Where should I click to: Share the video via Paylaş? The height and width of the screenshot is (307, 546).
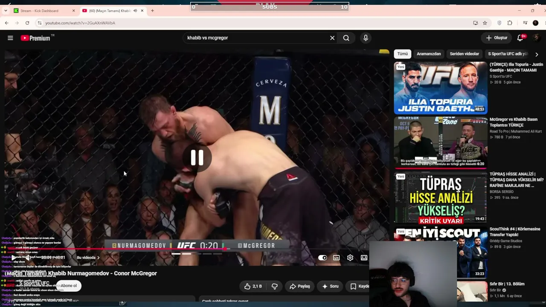click(x=300, y=287)
